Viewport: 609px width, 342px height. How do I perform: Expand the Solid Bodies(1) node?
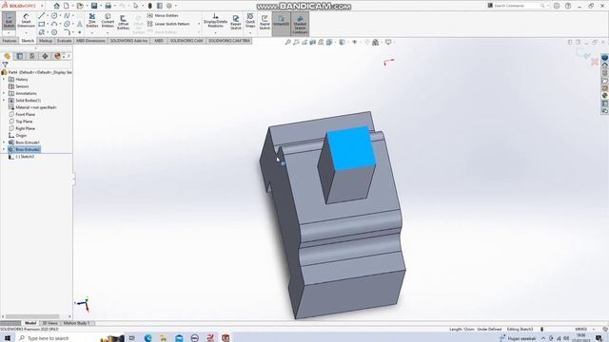coord(4,100)
